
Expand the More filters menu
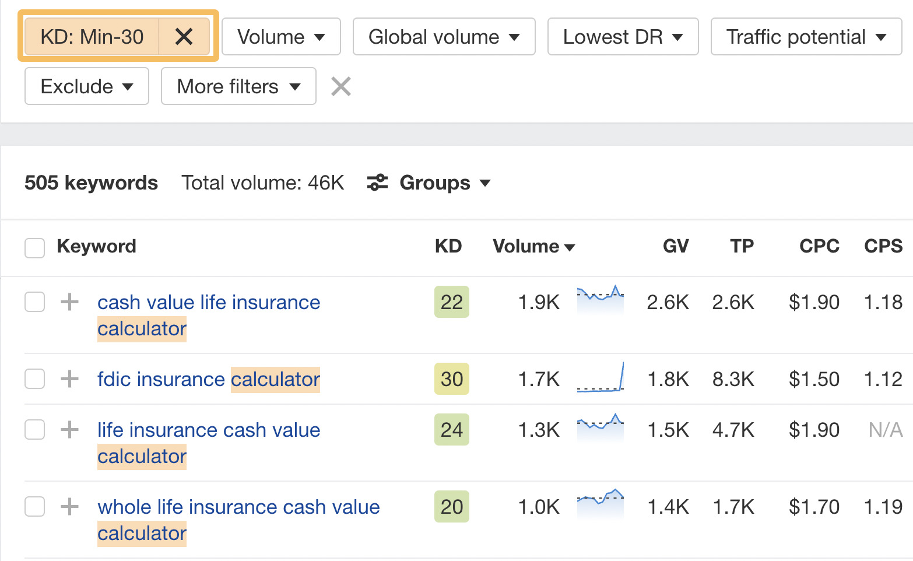tap(238, 86)
